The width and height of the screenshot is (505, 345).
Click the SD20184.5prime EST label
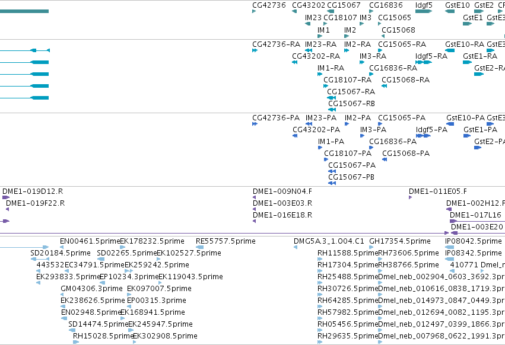60,254
